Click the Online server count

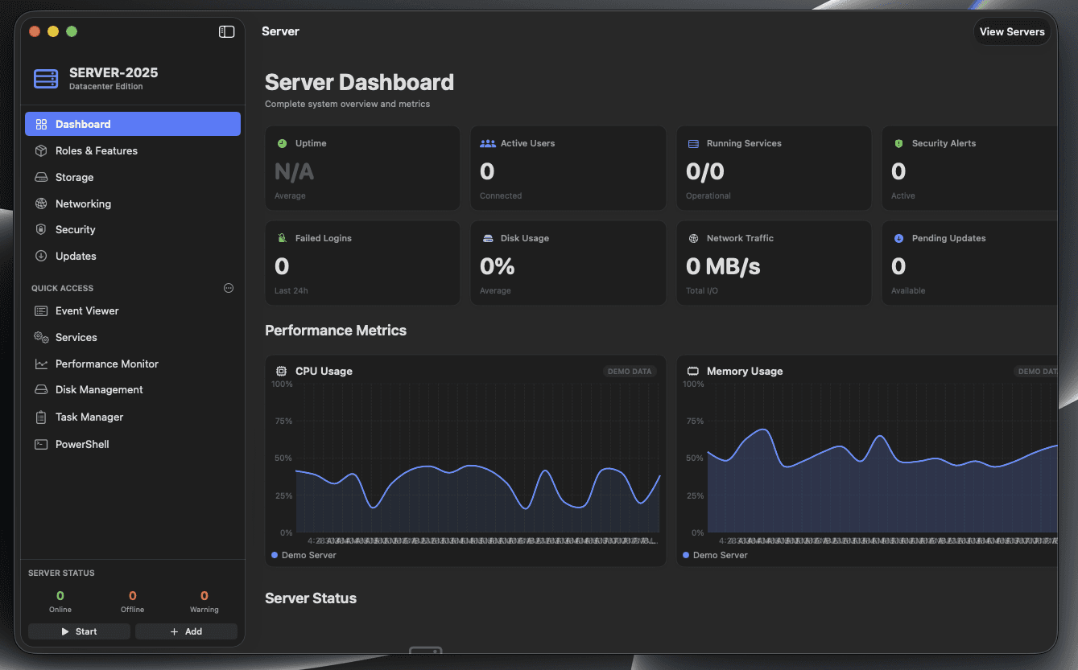tap(60, 596)
